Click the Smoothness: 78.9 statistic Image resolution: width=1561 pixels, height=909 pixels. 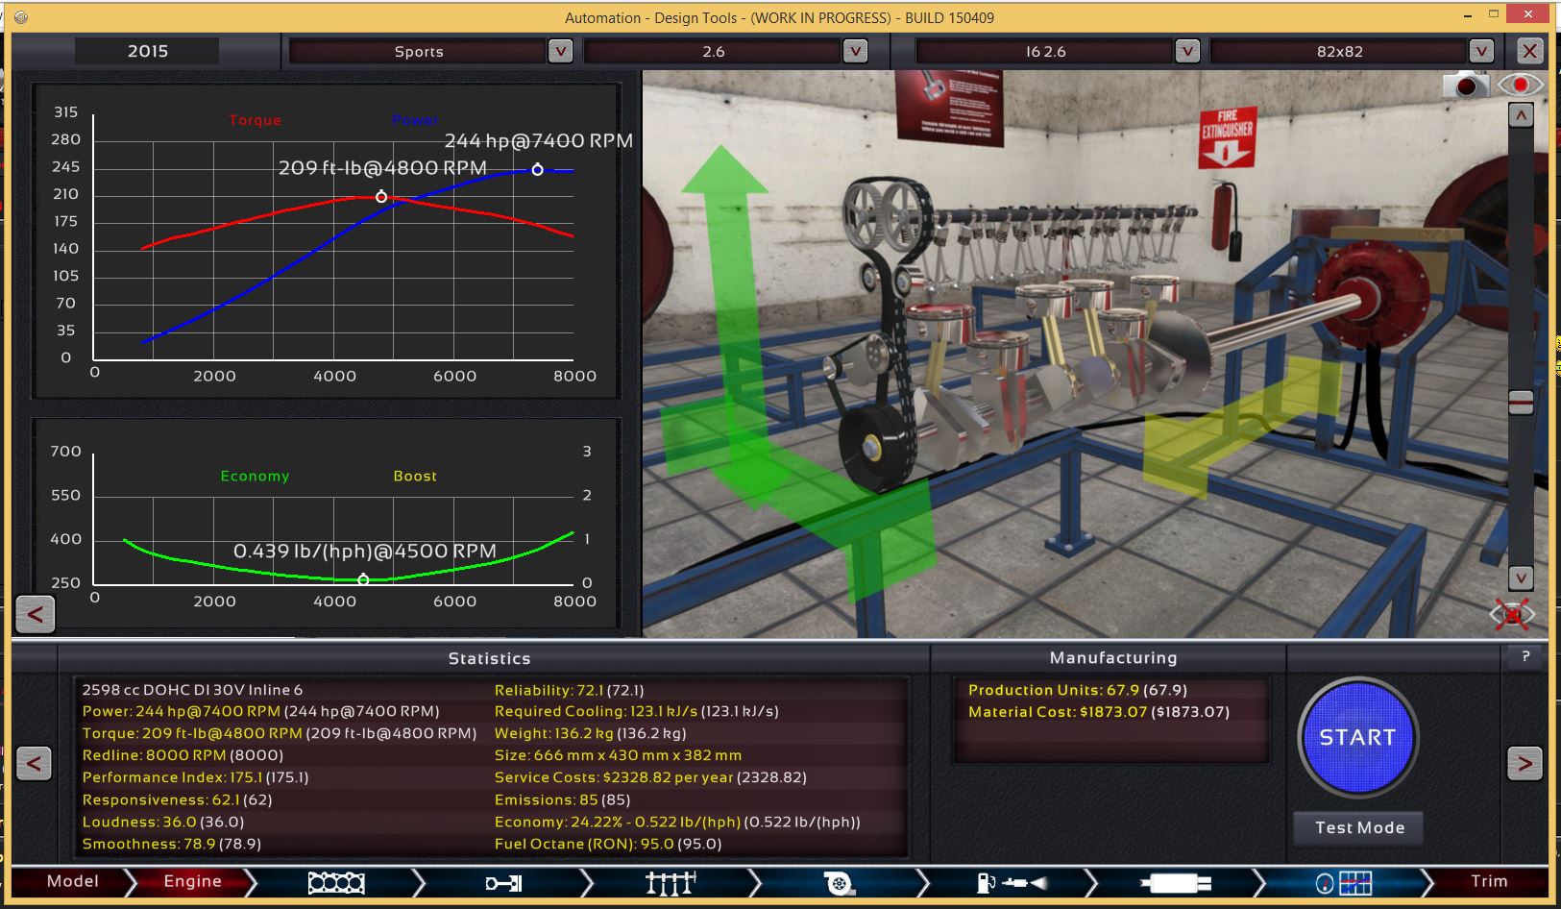171,844
